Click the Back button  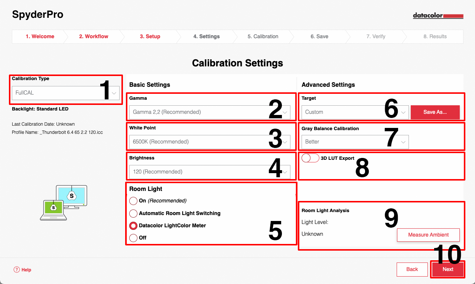(x=412, y=269)
